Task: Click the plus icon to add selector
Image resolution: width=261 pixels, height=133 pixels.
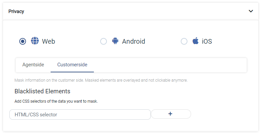Action: [170, 114]
